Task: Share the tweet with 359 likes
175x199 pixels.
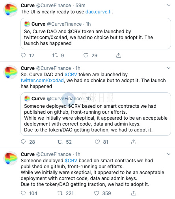Action: (x=134, y=193)
